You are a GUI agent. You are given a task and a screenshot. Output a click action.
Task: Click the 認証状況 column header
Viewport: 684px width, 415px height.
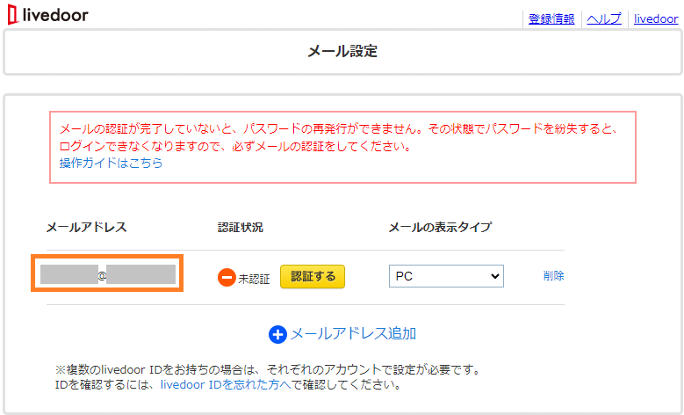[x=241, y=228]
